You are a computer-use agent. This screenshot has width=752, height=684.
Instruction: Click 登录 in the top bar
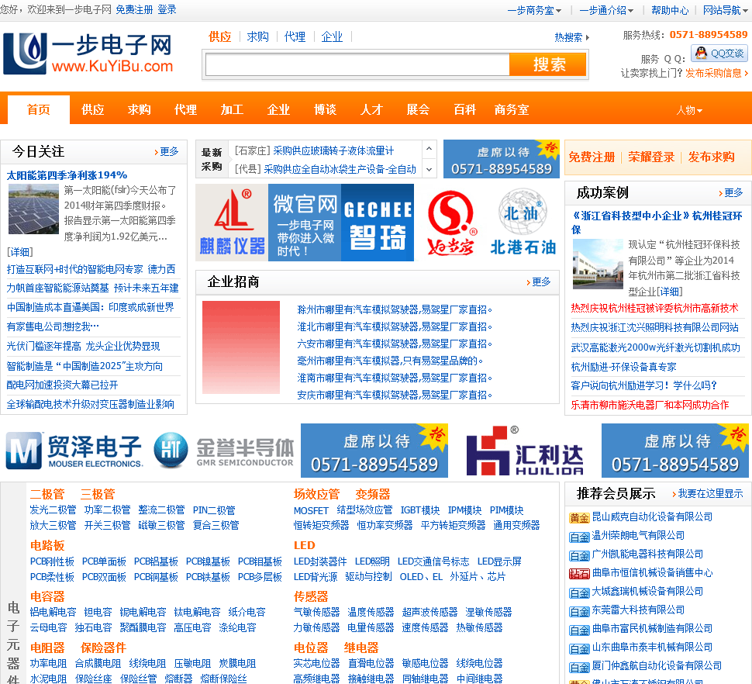point(167,9)
